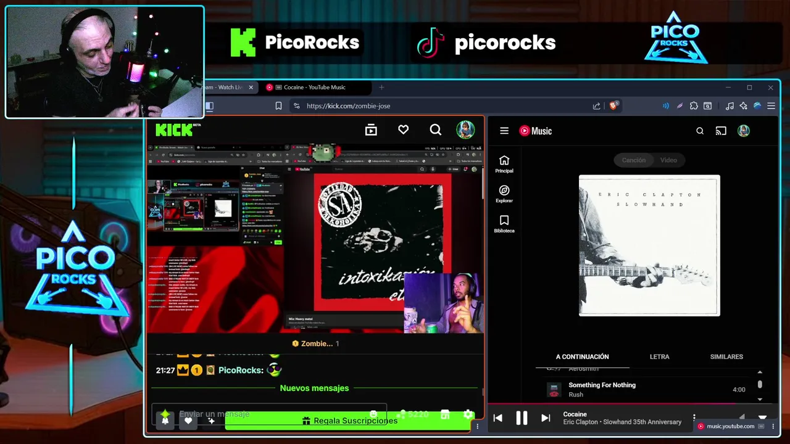Open the Extensions puzzle icon
The image size is (790, 444).
[x=694, y=106]
